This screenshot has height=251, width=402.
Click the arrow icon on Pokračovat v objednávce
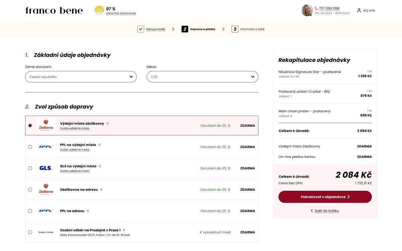pos(348,197)
